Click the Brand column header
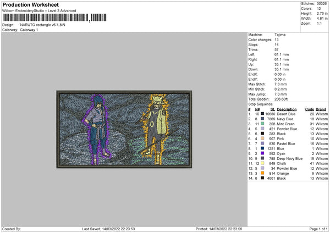 321,109
